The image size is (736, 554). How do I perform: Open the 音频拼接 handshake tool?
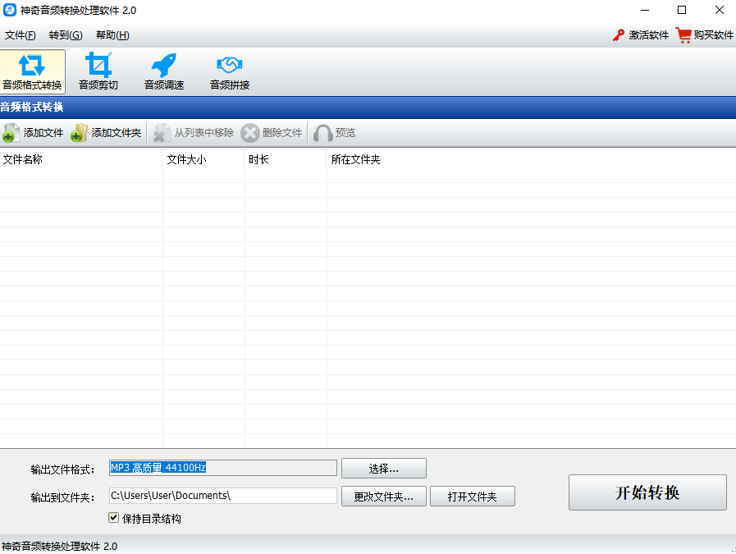coord(230,72)
